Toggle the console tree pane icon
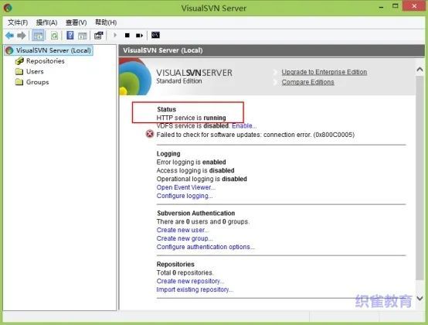428x325 pixels. 38,36
